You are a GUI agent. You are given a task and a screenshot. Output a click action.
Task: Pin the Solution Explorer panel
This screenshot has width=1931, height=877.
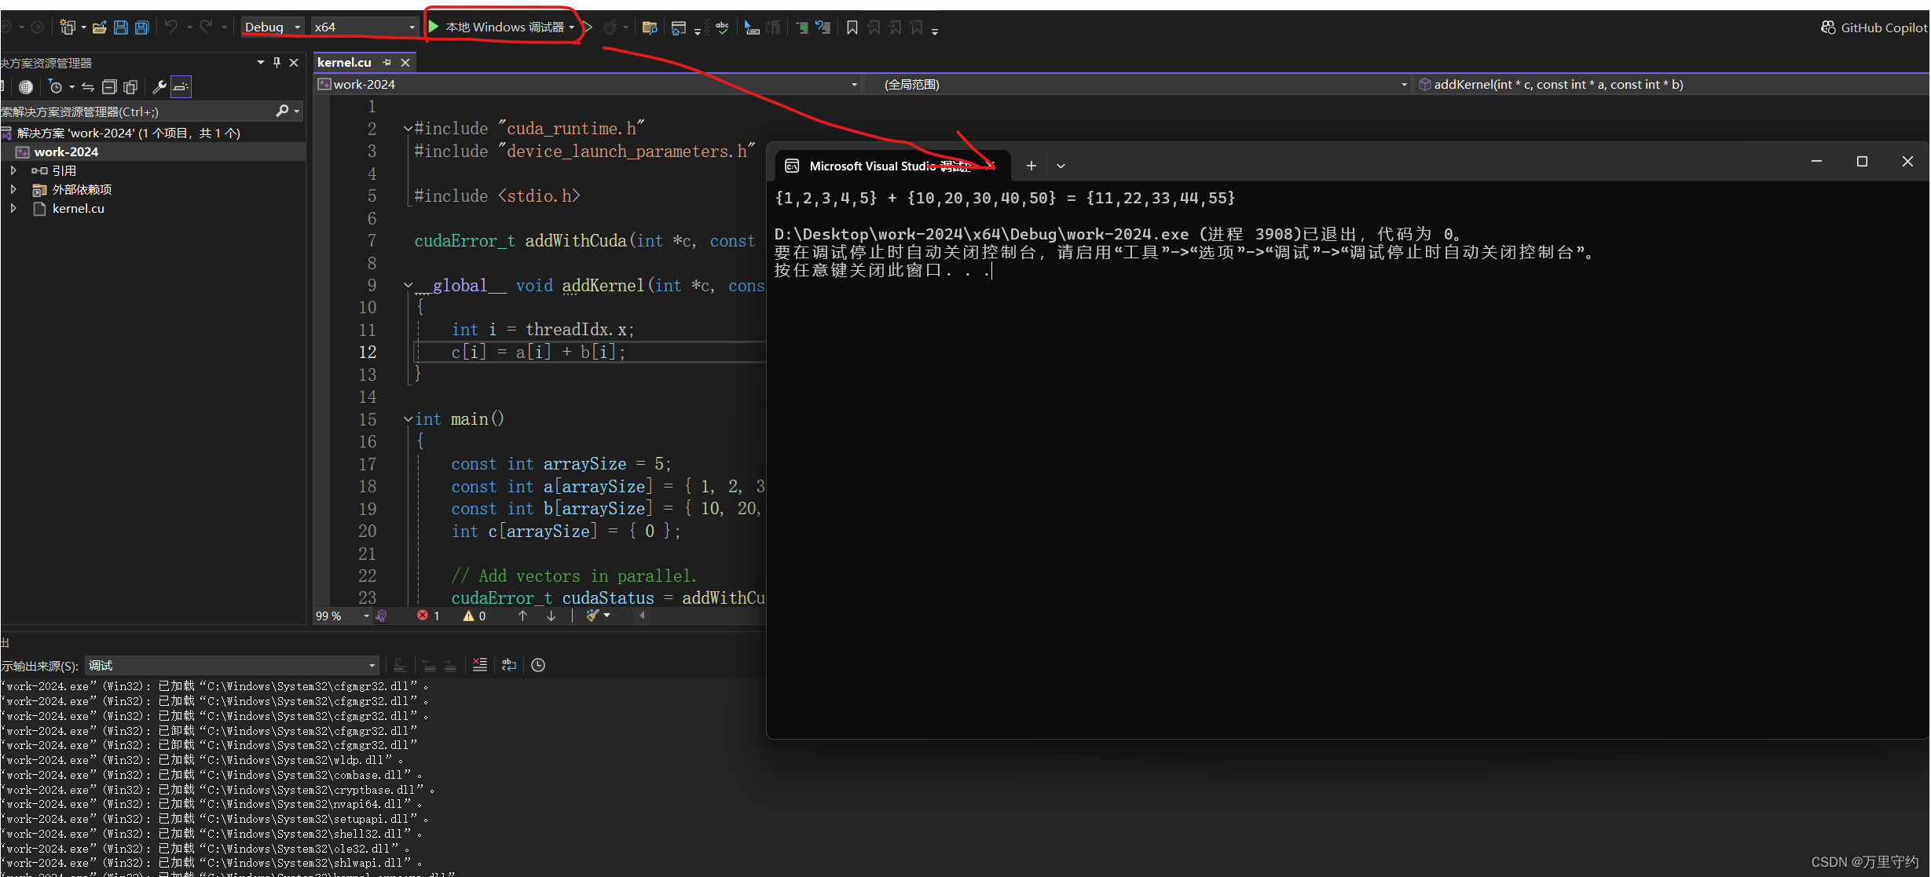[277, 63]
